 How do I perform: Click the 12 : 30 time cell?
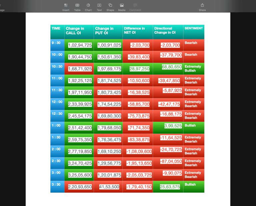(57, 116)
